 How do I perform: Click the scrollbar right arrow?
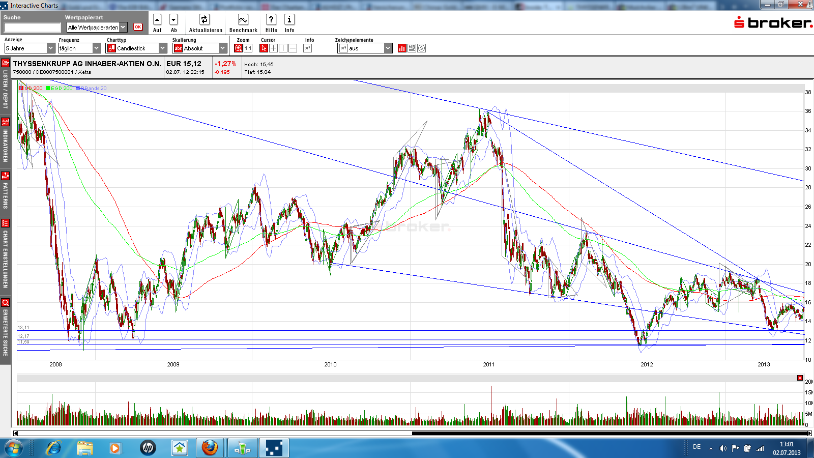(809, 434)
